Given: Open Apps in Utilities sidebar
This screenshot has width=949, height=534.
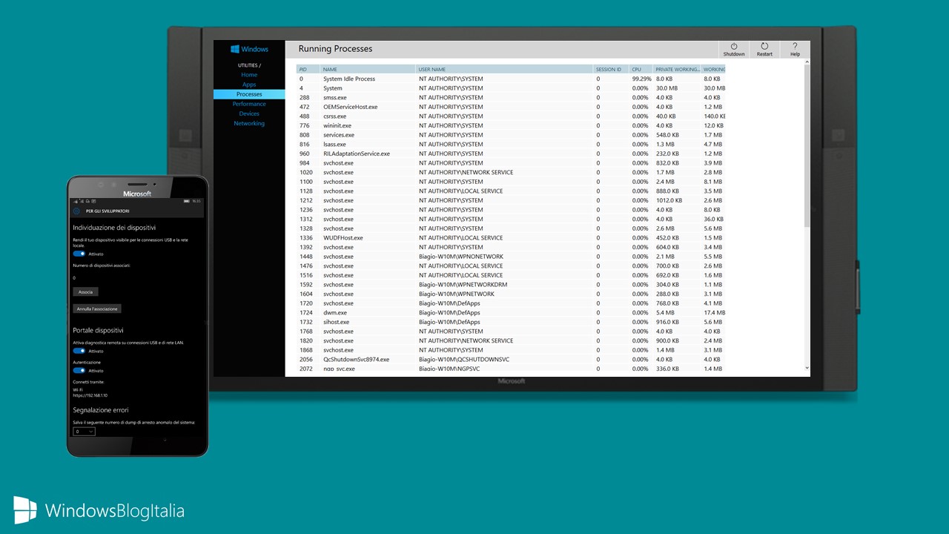Looking at the screenshot, I should 249,85.
